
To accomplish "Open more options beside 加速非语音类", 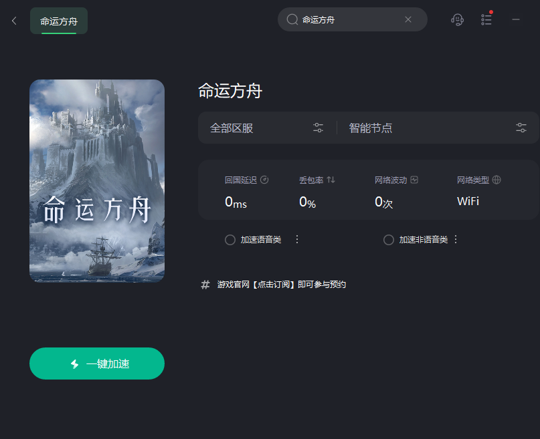I will [456, 240].
